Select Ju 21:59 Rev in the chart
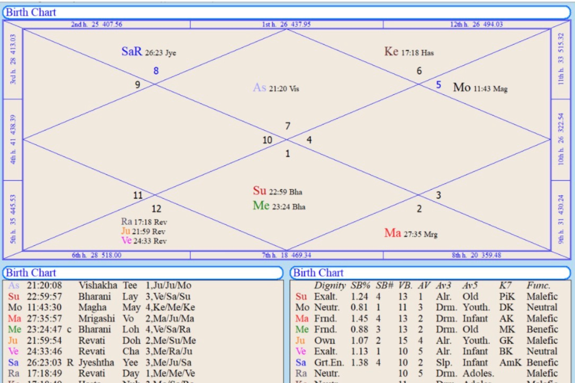Viewport: 575px width, 383px height. pyautogui.click(x=143, y=231)
